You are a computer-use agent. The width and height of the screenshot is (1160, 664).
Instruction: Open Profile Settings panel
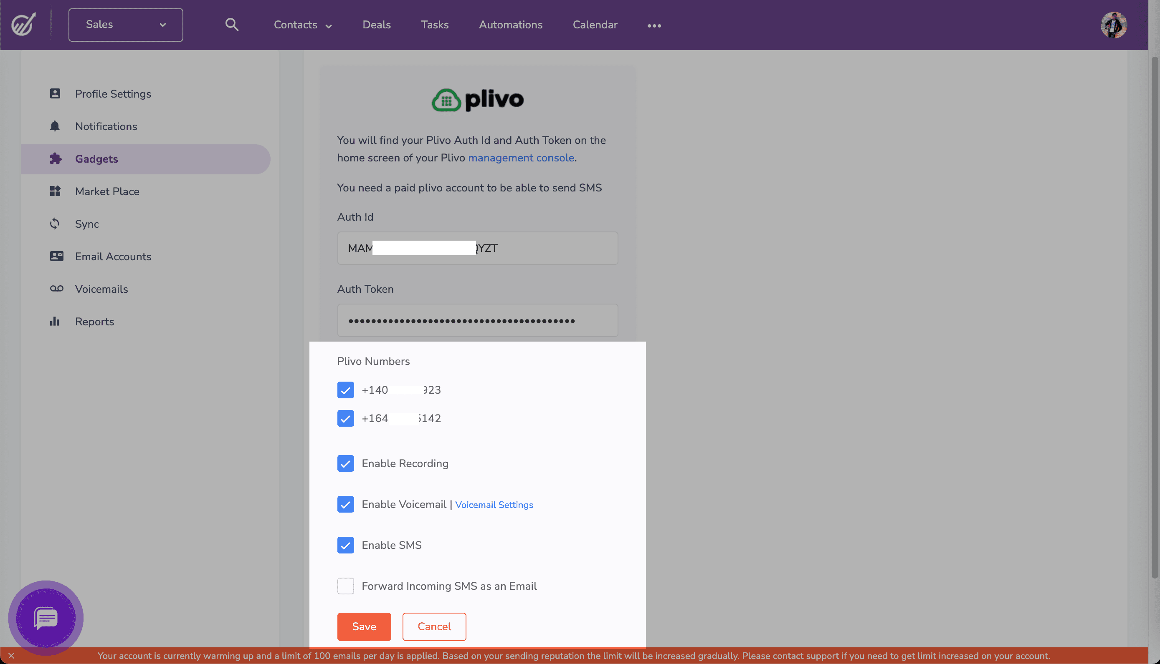112,93
